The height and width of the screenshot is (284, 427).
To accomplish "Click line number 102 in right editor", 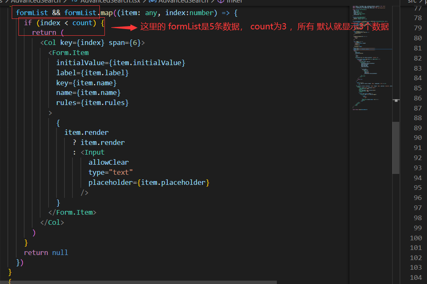I will pos(416,258).
